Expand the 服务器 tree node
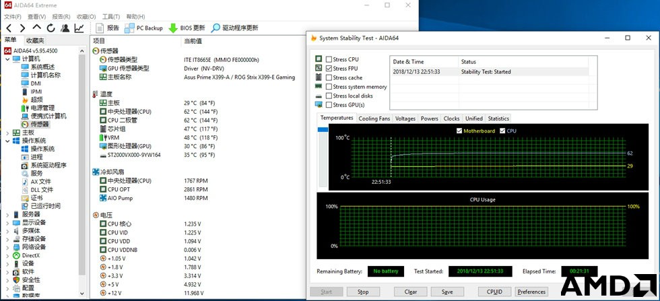 pos(7,214)
